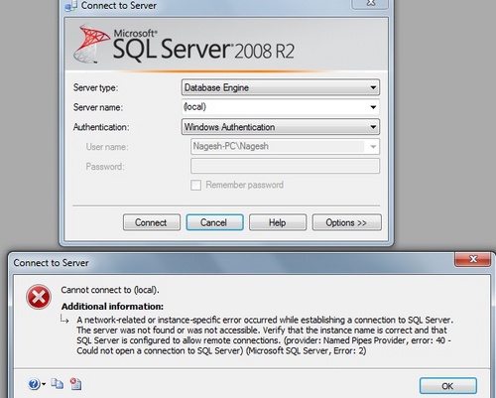Open the Server type dropdown
Screen dimensions: 496x398
(x=281, y=87)
